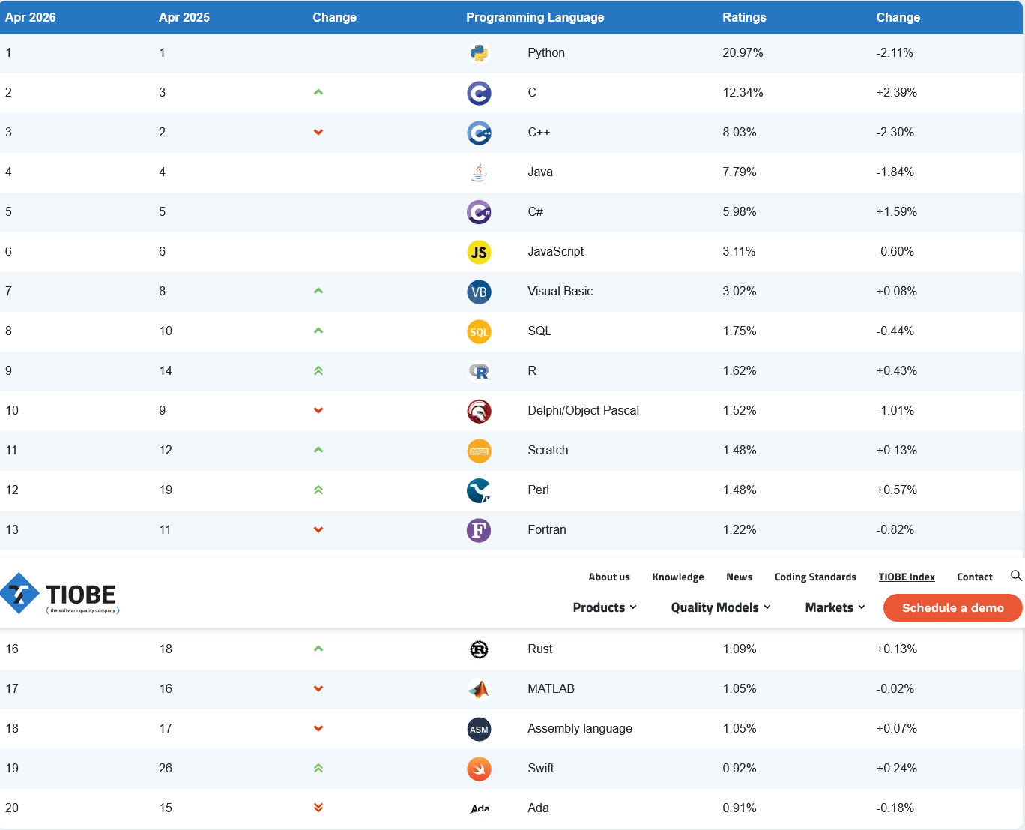The image size is (1025, 830).
Task: Click the Apr 2025 column header
Action: (x=184, y=17)
